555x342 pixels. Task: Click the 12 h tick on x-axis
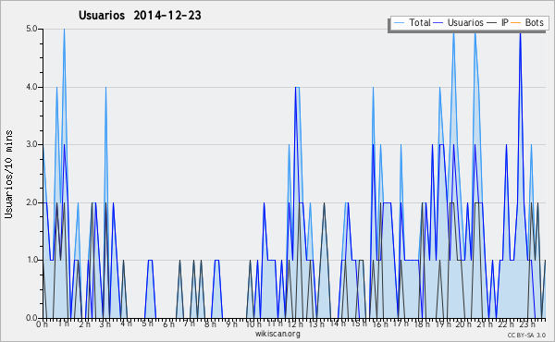294,324
